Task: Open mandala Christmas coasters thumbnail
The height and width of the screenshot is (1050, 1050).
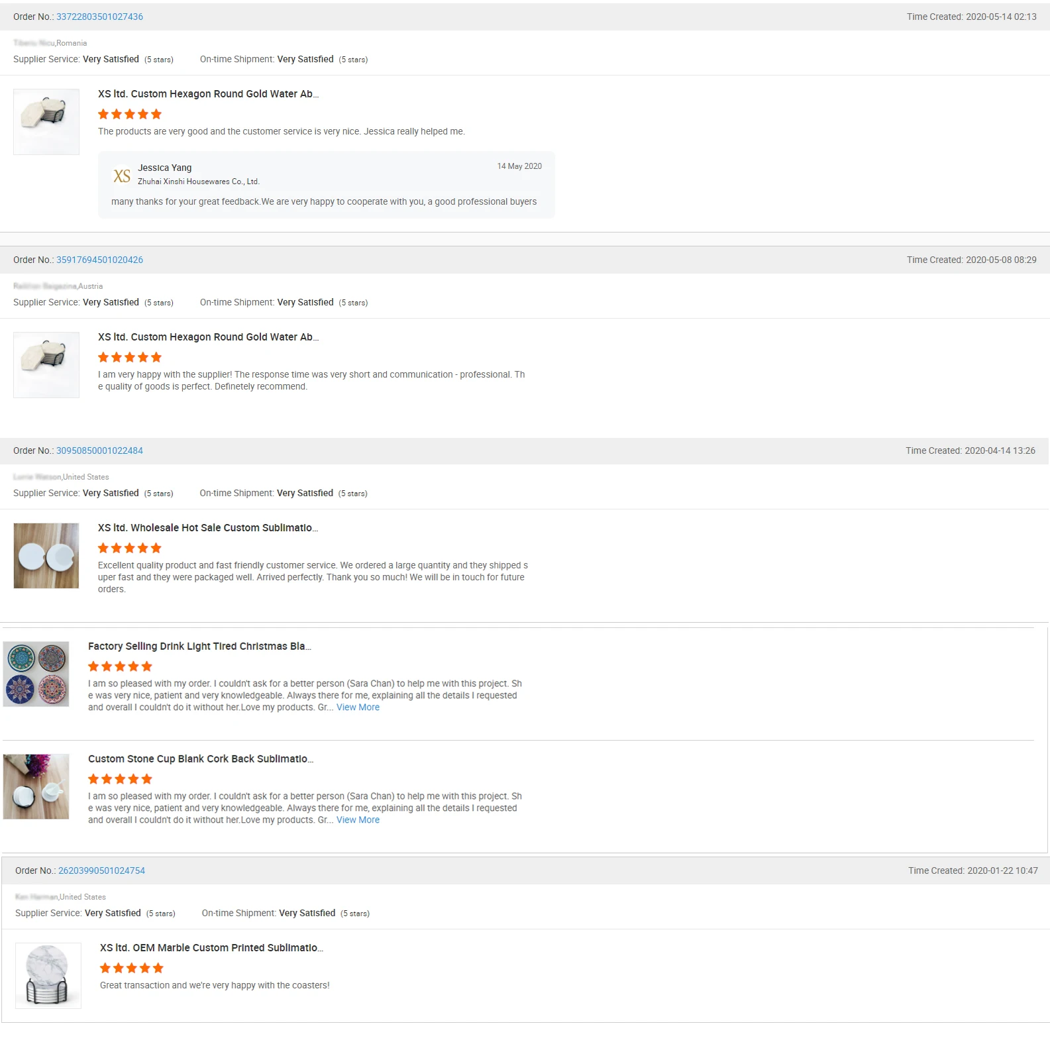Action: (x=36, y=674)
